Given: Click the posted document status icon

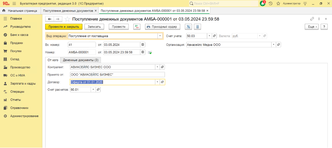Looking at the screenshot, I should click(150, 52).
